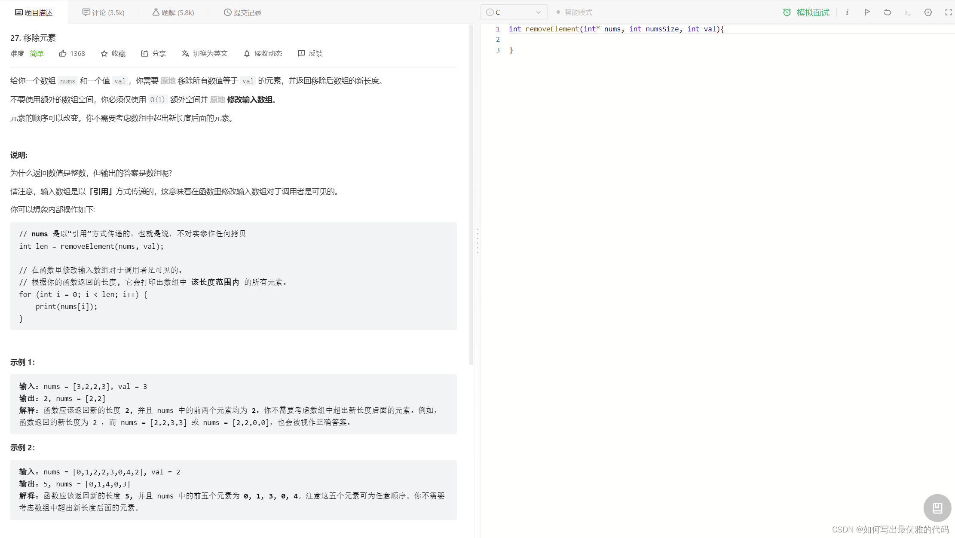
Task: Click the alarm clock icon by 模拟面试
Action: [787, 12]
